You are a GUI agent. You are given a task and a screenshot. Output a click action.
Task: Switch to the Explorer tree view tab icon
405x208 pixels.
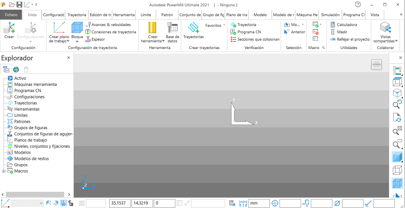click(6, 69)
